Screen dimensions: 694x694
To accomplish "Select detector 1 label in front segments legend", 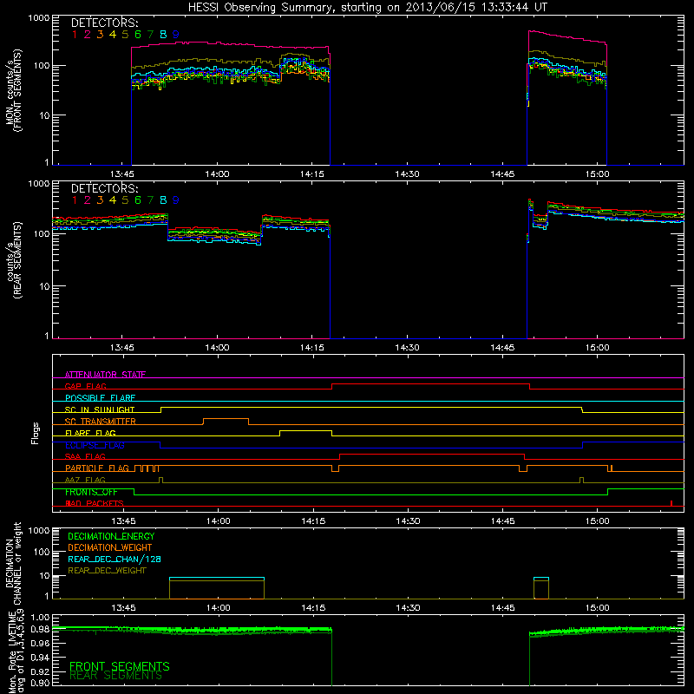I will (75, 35).
